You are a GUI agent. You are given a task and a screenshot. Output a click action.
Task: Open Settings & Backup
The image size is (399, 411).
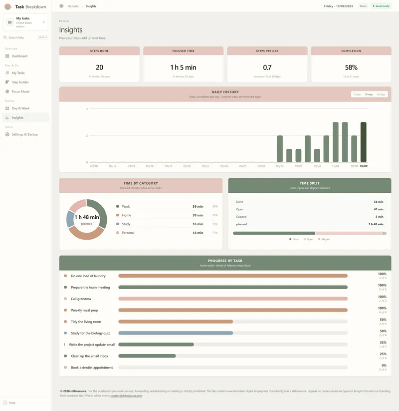pyautogui.click(x=25, y=134)
